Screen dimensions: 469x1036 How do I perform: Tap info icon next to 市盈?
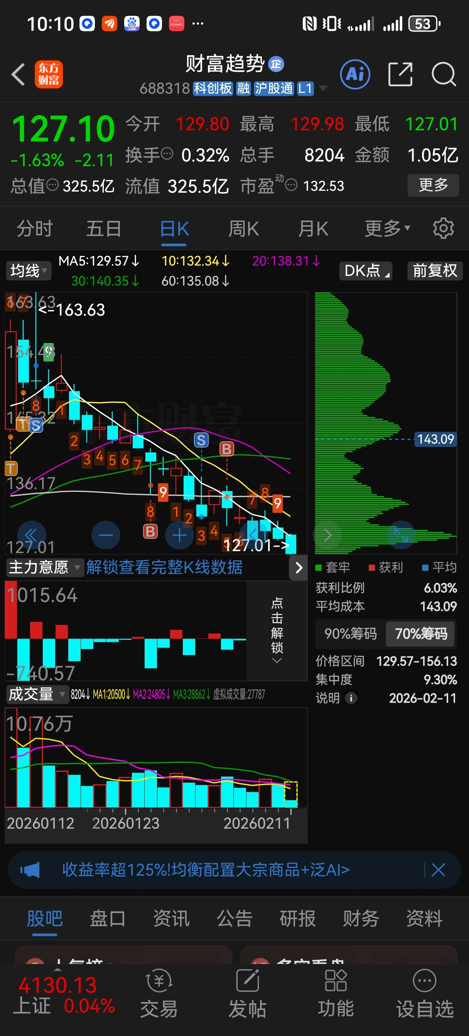(291, 185)
